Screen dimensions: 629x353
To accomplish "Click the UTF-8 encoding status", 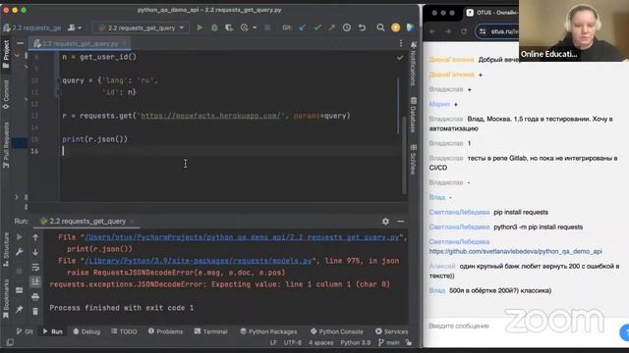I will [293, 342].
